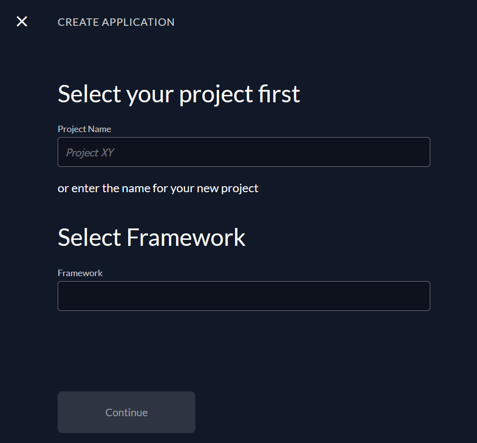Click the greyed-out Continue button
The image size is (477, 443).
coord(126,412)
